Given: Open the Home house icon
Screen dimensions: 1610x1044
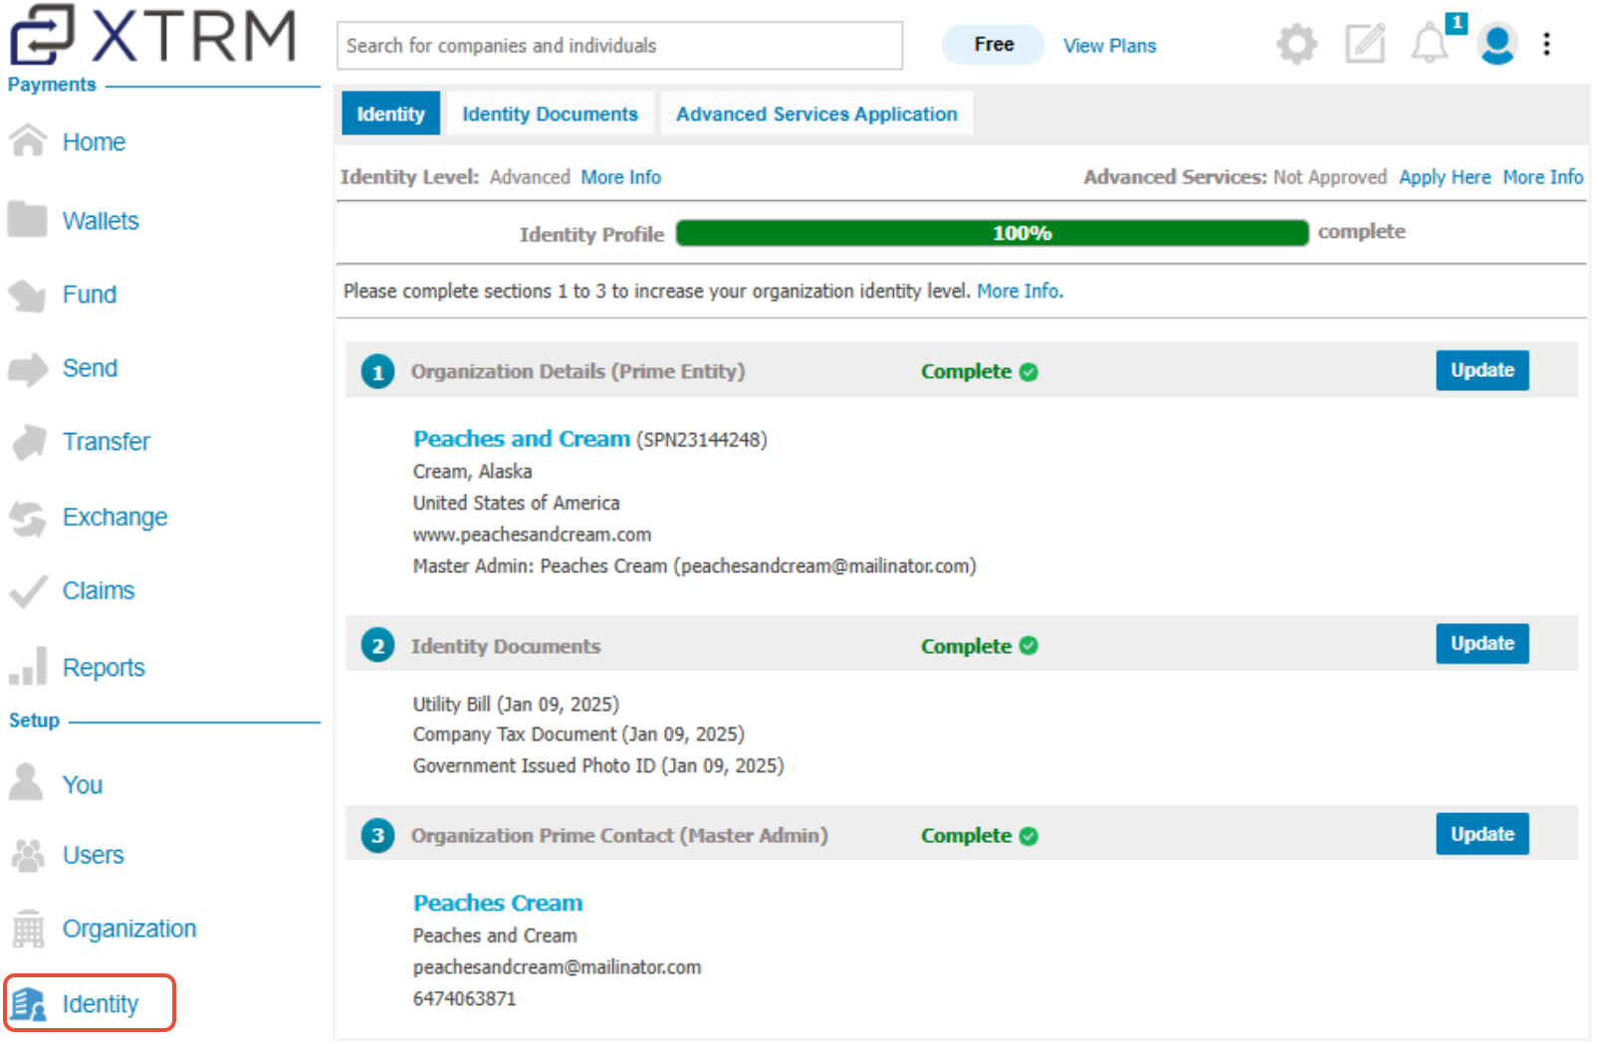Looking at the screenshot, I should (x=28, y=141).
